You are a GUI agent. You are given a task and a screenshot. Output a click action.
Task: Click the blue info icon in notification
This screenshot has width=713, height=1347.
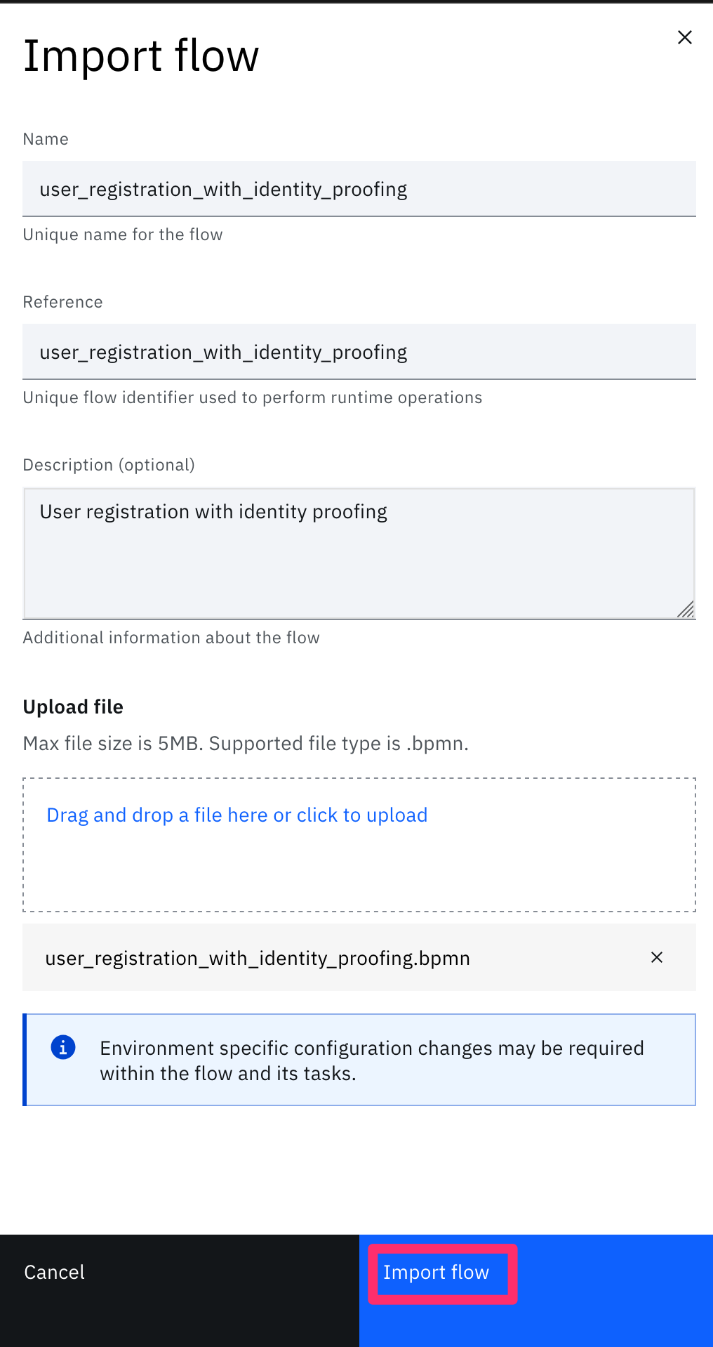(x=63, y=1047)
